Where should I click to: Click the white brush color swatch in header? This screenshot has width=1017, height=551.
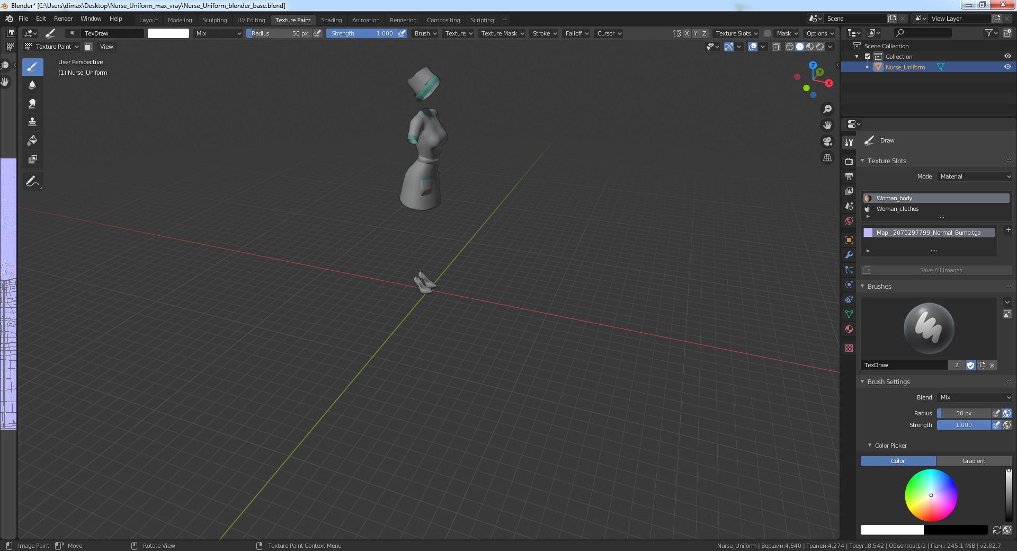point(168,33)
